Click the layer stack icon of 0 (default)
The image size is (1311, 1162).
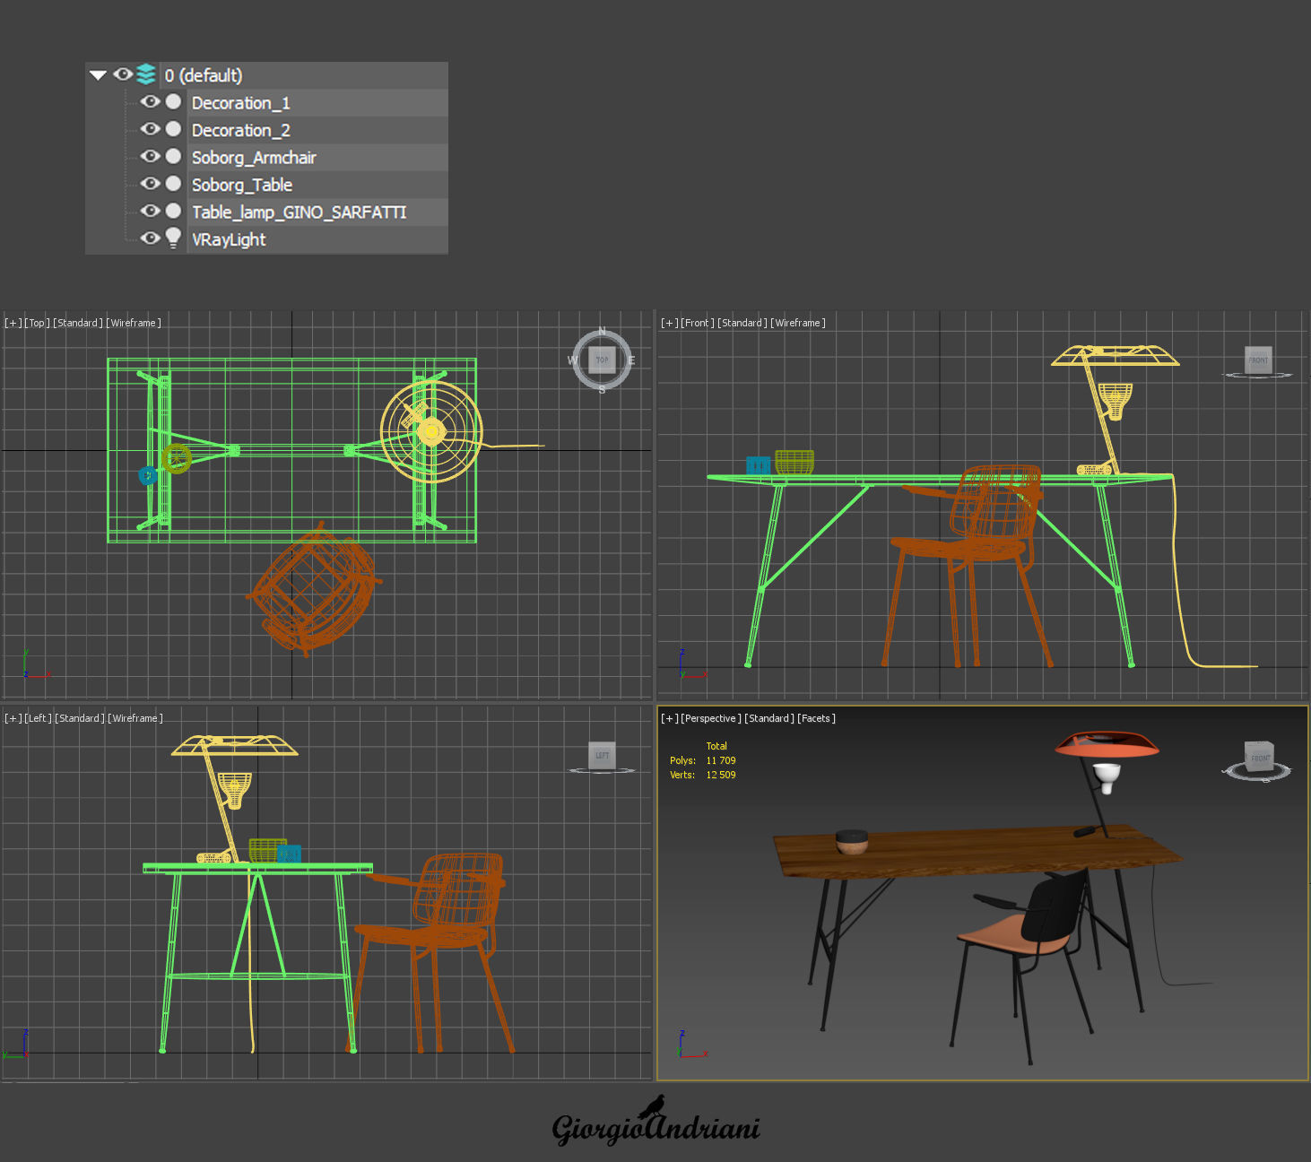pos(146,74)
